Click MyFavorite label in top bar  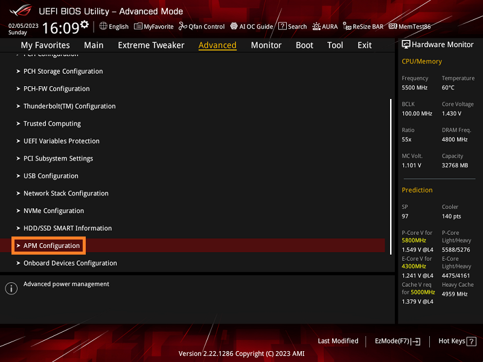pyautogui.click(x=158, y=27)
